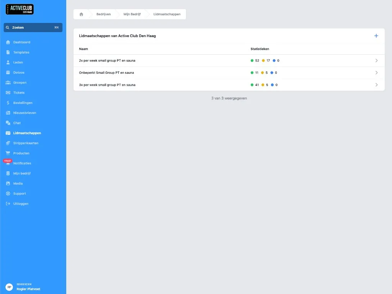Open Mijn bedrijf in the sidebar
This screenshot has width=392, height=294.
point(22,174)
